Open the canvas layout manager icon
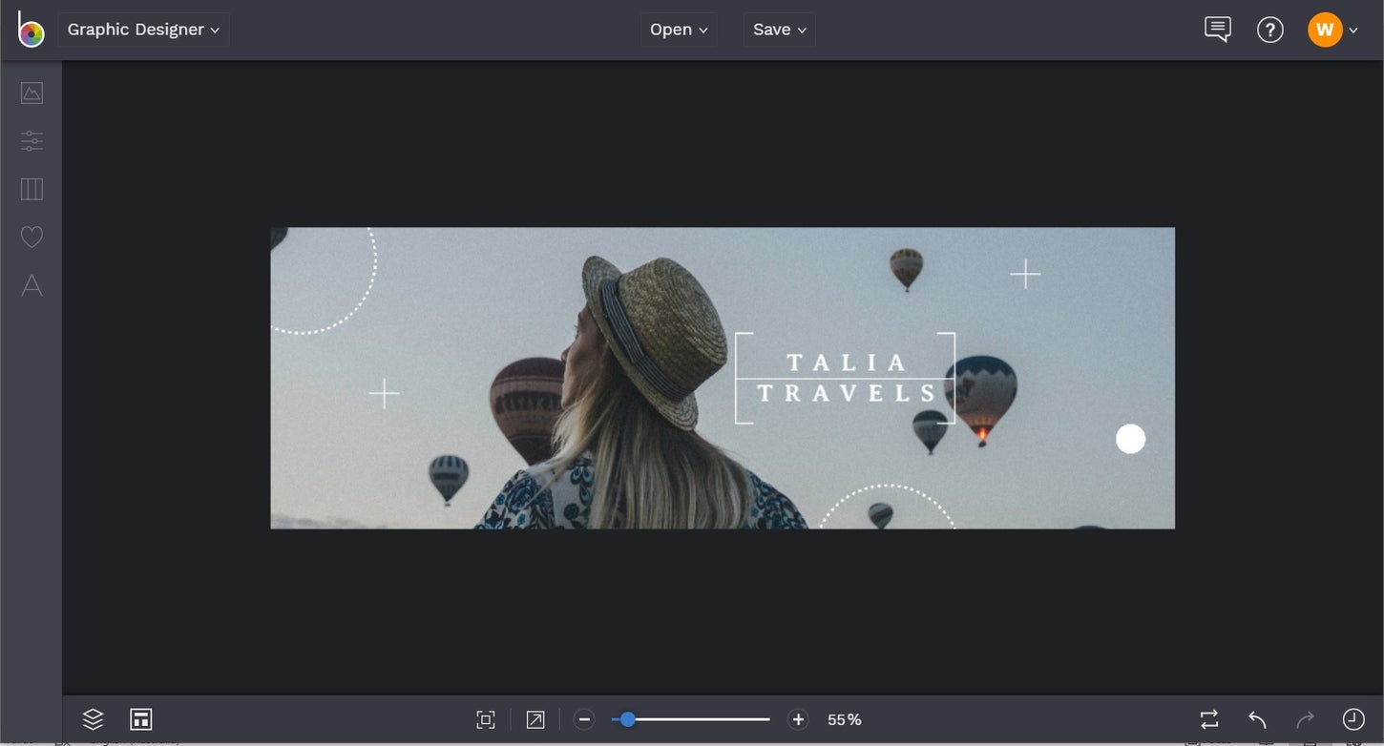Screen dimensions: 1384x746 [x=140, y=719]
